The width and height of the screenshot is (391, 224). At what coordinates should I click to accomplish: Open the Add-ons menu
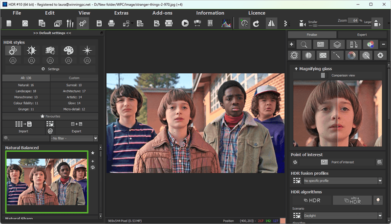coord(162,13)
